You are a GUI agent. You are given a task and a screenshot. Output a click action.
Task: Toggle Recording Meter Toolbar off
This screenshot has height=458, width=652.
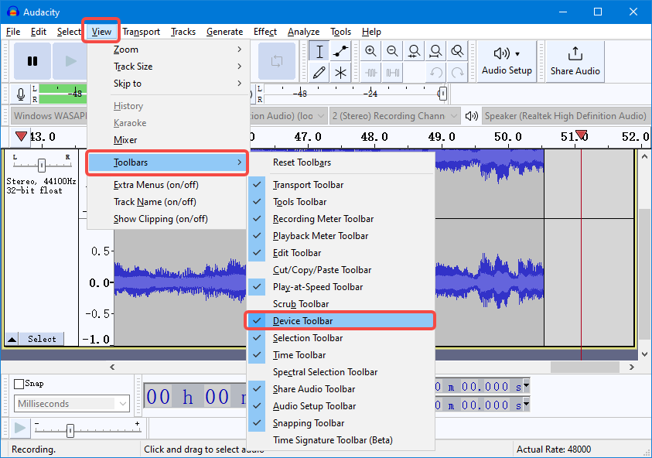(x=340, y=219)
